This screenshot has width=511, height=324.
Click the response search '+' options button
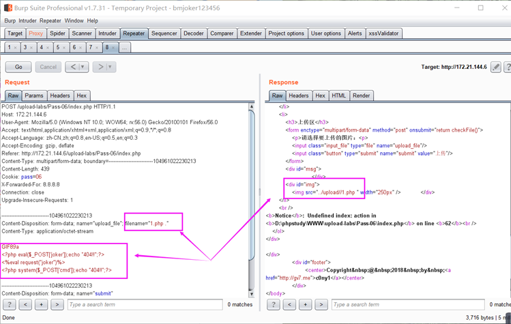[x=305, y=304]
